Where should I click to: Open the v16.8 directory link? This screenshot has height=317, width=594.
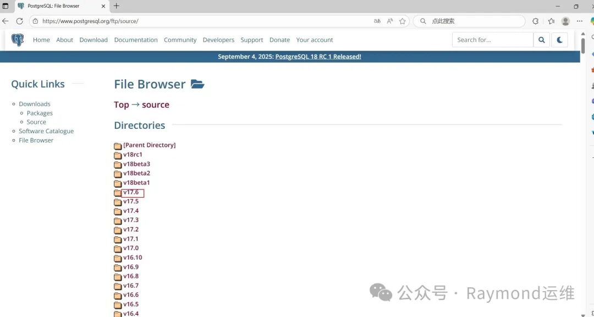(131, 276)
